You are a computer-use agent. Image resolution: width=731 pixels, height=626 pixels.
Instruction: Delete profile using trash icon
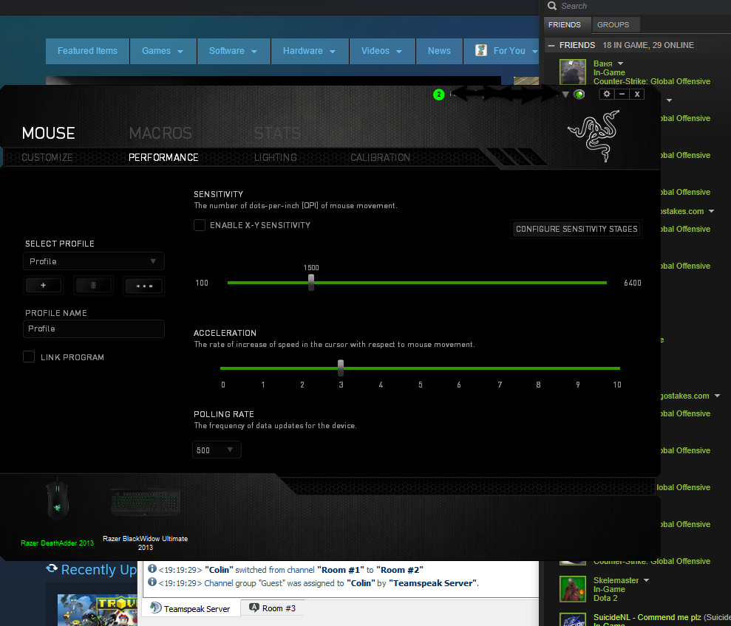coord(93,285)
